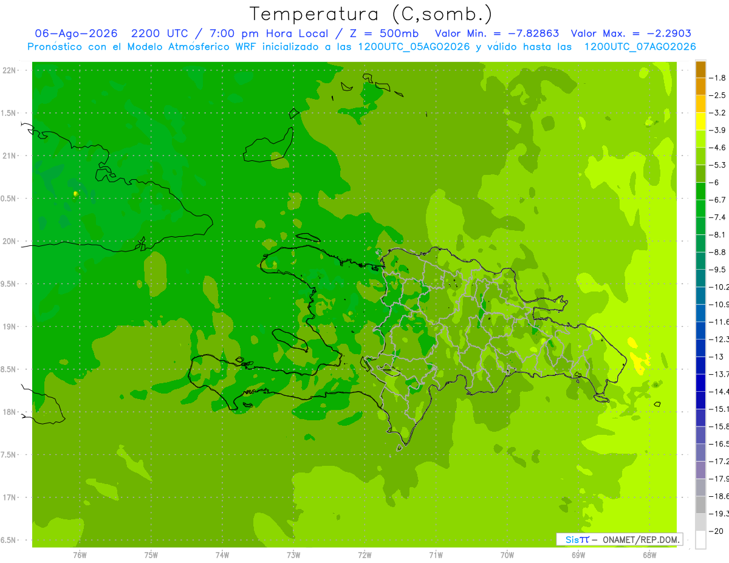This screenshot has height=563, width=729.
Task: Click the "21N" latitude label
Action: pyautogui.click(x=9, y=155)
